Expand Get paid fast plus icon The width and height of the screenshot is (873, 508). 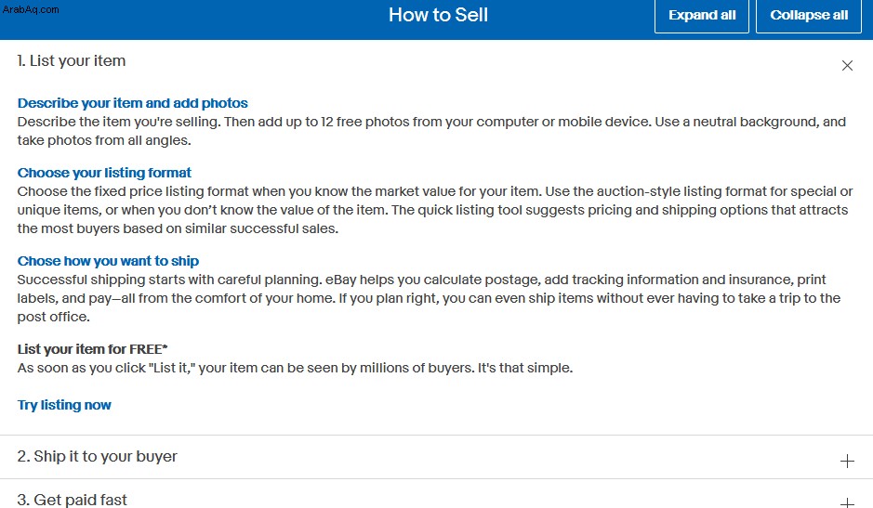tap(847, 502)
